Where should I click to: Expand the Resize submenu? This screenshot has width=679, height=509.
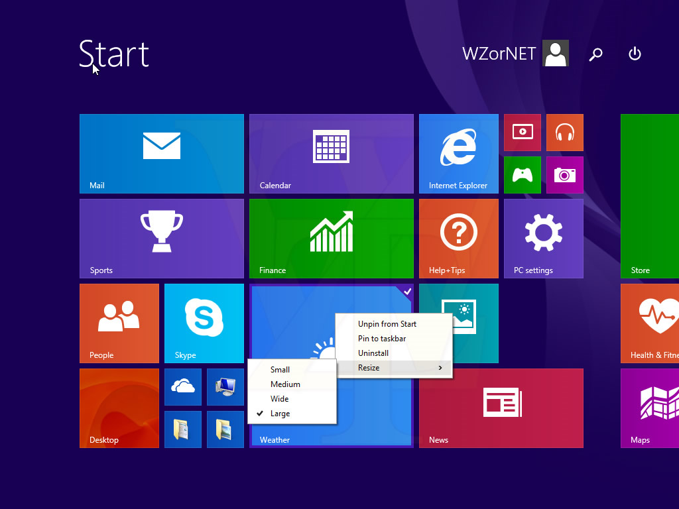[x=394, y=368]
